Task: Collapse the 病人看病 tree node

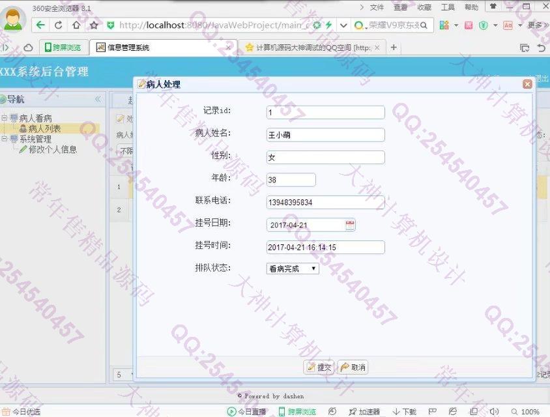Action: point(5,119)
